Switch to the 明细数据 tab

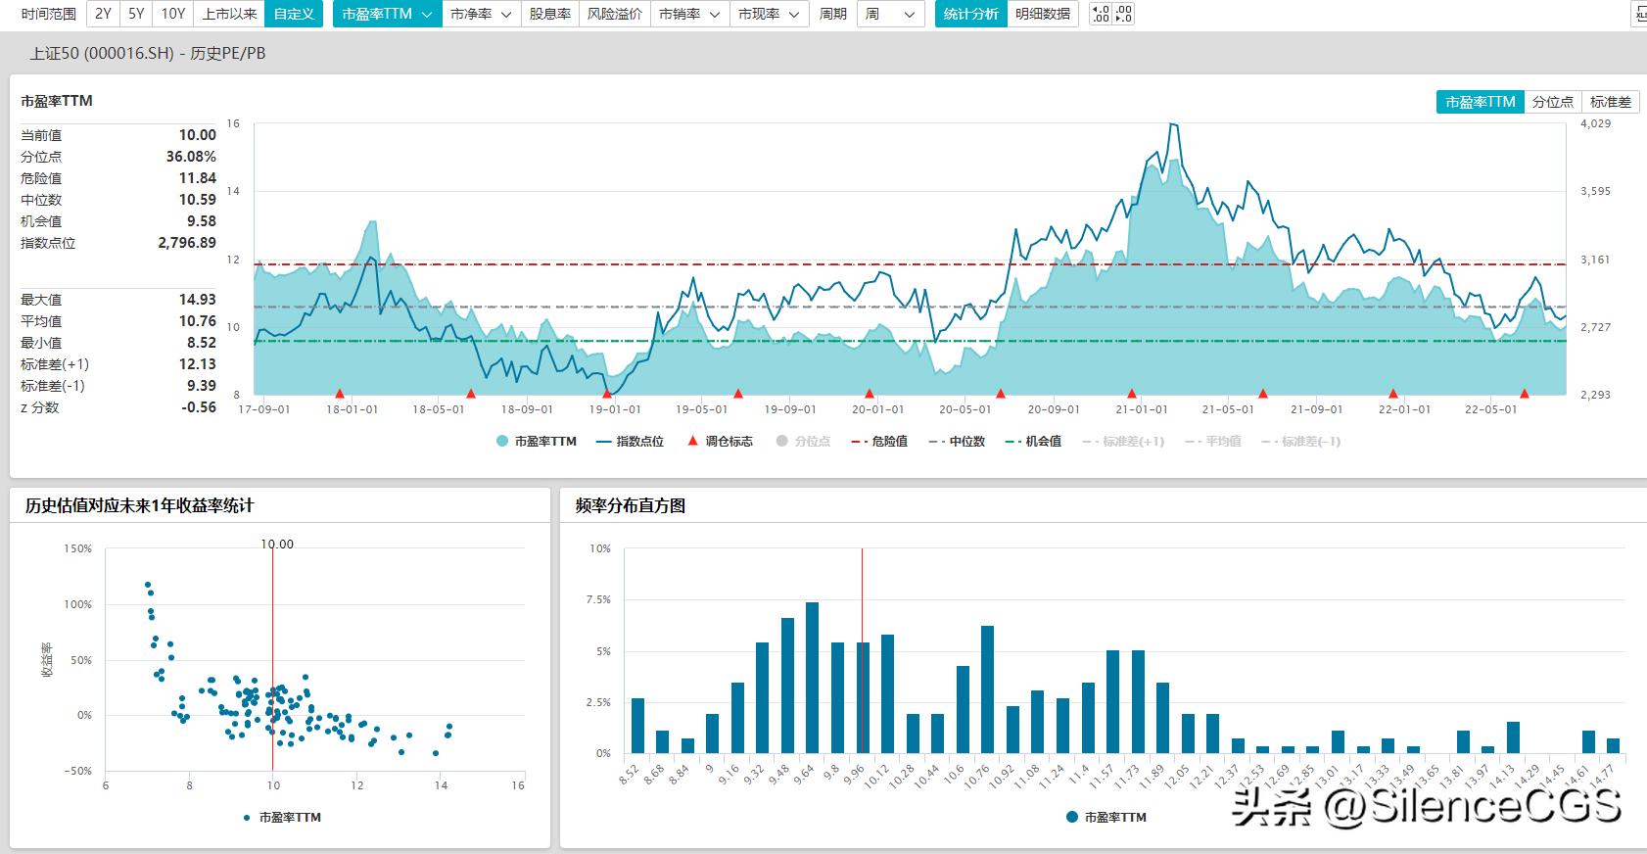[x=1042, y=14]
